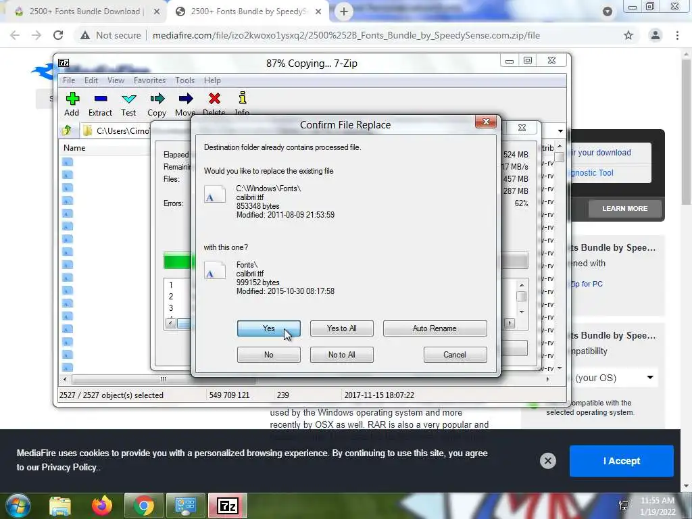Open the Chrome tab search dropdown
This screenshot has height=519, width=692.
[608, 12]
